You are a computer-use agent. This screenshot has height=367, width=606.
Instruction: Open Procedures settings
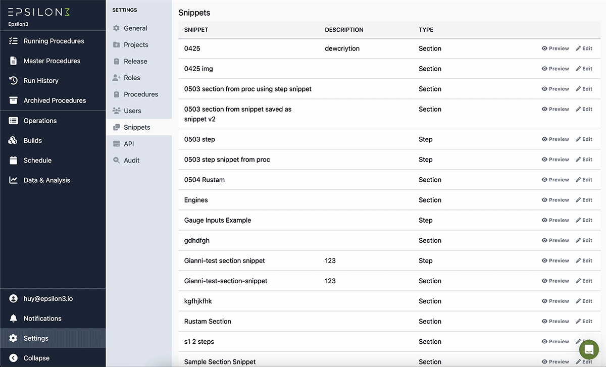tap(139, 94)
